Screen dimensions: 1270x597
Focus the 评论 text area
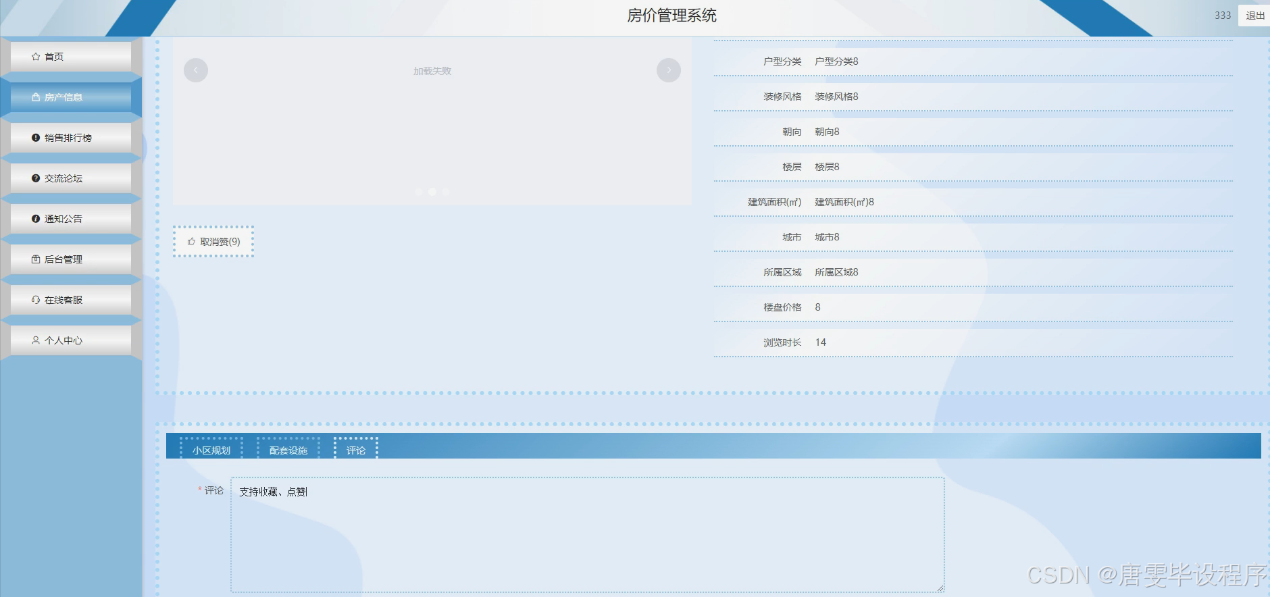pyautogui.click(x=588, y=535)
